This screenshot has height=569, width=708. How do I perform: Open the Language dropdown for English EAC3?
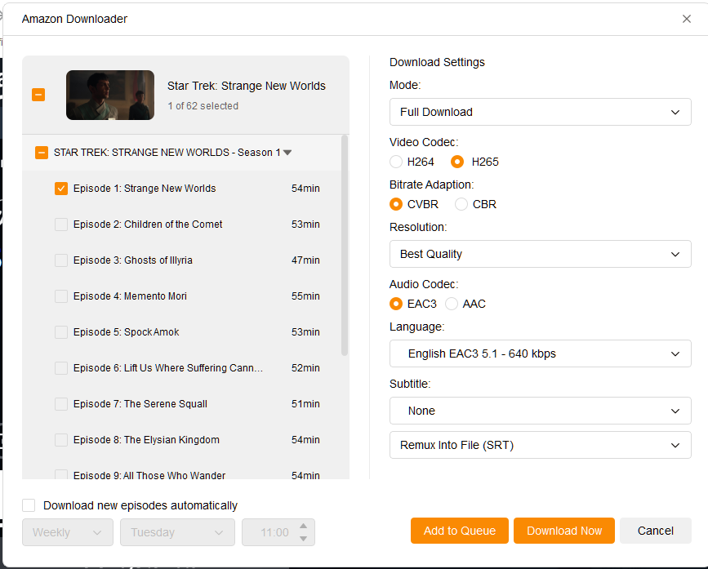point(540,353)
